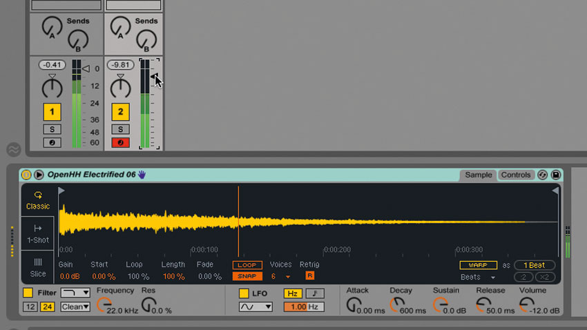Toggle track 2 activator button
Screen dimensions: 587x330
[x=120, y=112]
